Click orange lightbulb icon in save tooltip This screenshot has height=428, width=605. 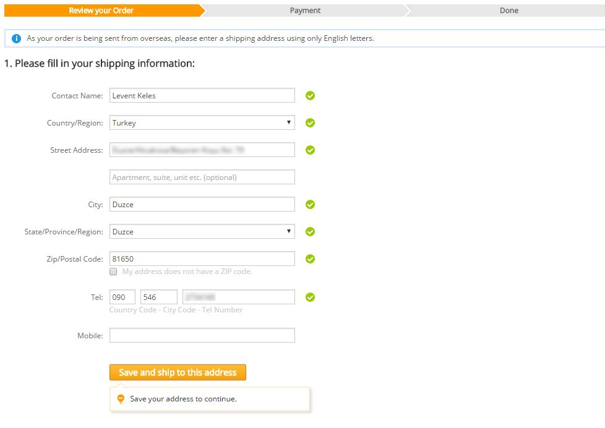[x=121, y=399]
